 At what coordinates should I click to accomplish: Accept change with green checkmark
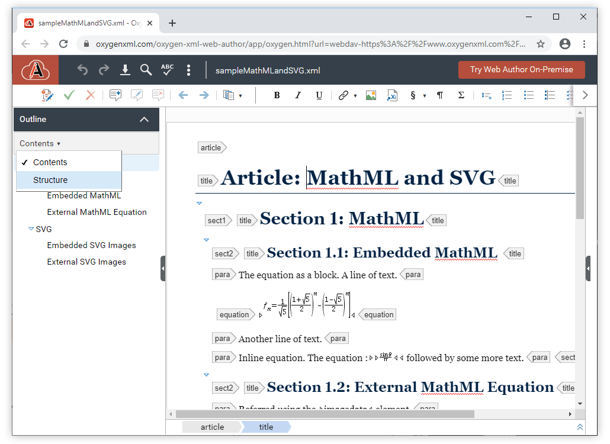click(69, 95)
